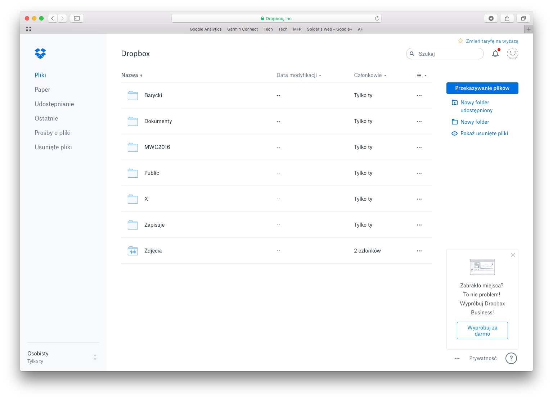This screenshot has width=553, height=400.
Task: Click the Safari address bar
Action: pos(276,18)
